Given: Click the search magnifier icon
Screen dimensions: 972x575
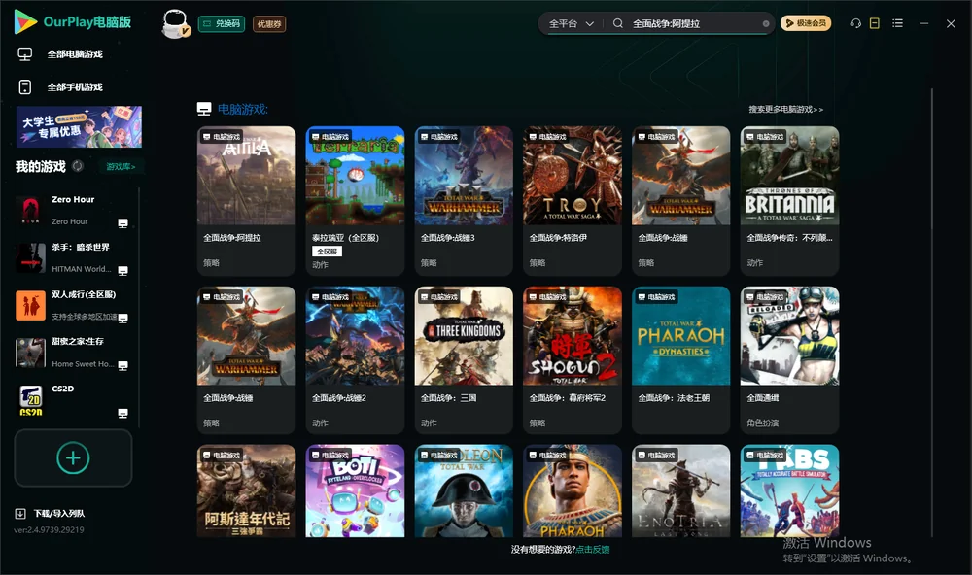Looking at the screenshot, I should pyautogui.click(x=618, y=23).
